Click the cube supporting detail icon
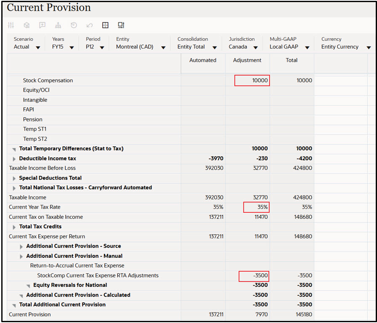 [x=27, y=25]
